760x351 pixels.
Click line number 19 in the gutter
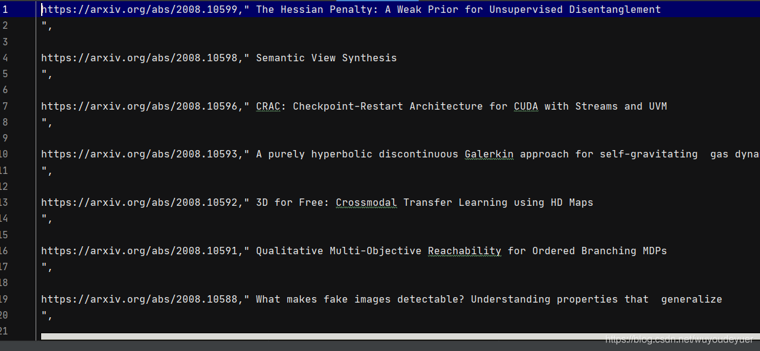point(4,299)
